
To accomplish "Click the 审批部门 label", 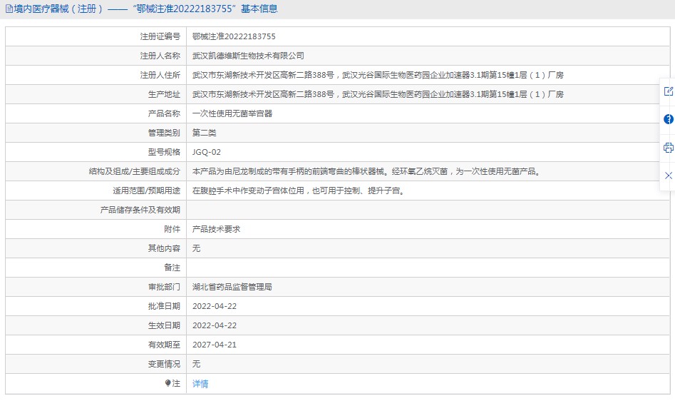I will [164, 287].
